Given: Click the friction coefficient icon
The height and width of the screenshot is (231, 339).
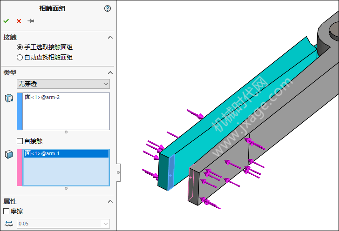Looking at the screenshot, I should (x=9, y=224).
